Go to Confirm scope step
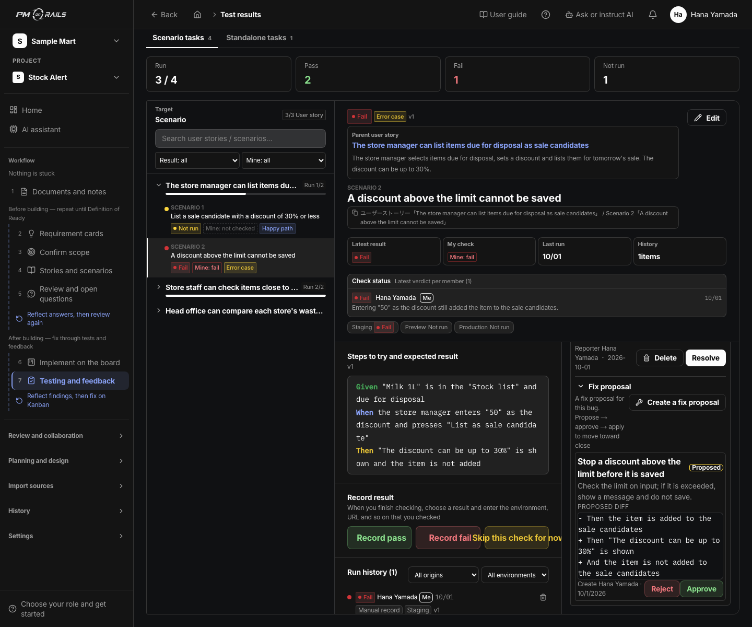The width and height of the screenshot is (752, 627). pos(70,252)
